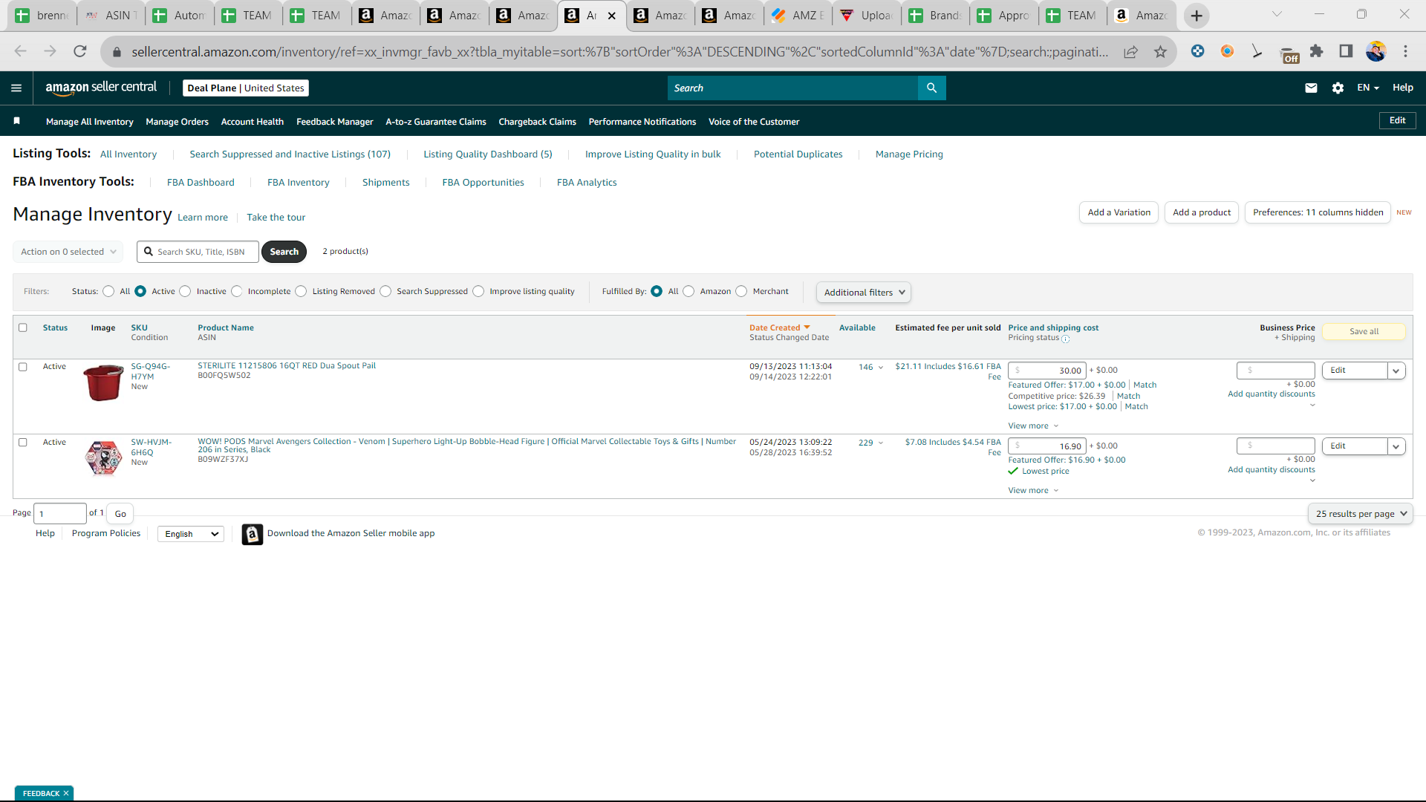The width and height of the screenshot is (1426, 802).
Task: Expand the Additional filters dropdown
Action: point(864,293)
